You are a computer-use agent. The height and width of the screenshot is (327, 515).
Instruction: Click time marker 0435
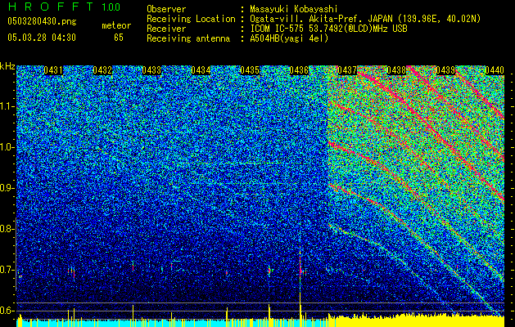tap(250, 70)
